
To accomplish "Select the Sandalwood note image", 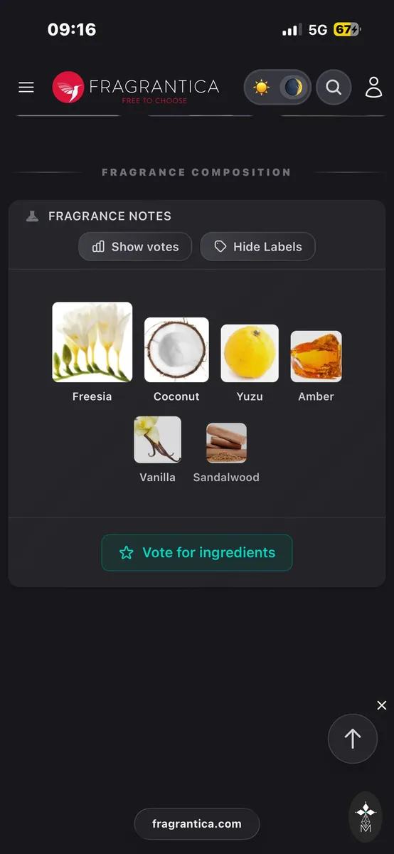I will pyautogui.click(x=226, y=443).
